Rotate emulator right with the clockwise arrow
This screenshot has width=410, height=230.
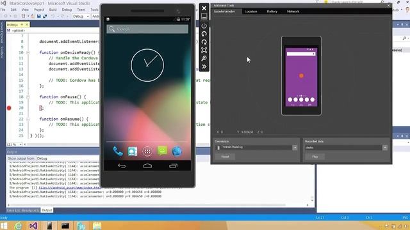coord(204,42)
